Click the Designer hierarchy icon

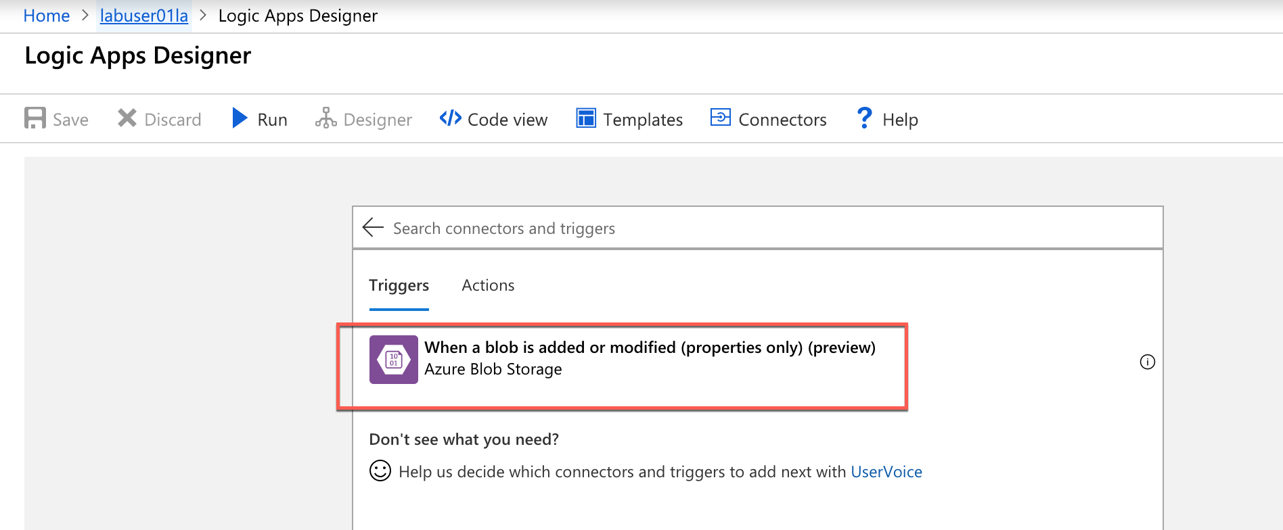325,118
